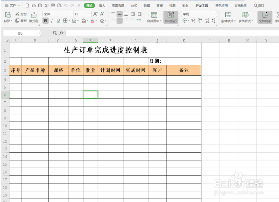Increase indent in the cell
279x202 pixels.
click(139, 14)
